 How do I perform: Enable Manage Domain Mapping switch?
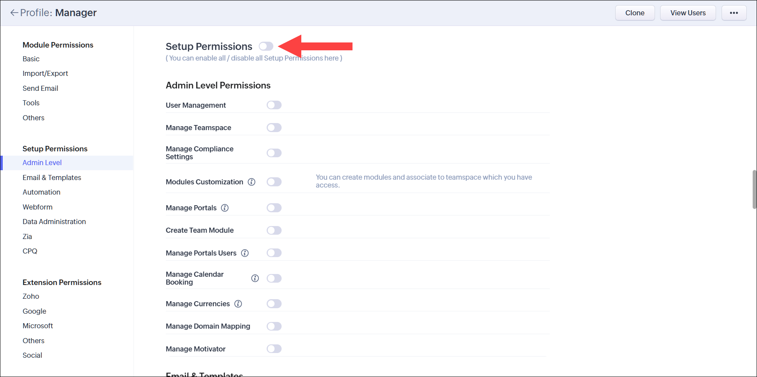(x=274, y=326)
